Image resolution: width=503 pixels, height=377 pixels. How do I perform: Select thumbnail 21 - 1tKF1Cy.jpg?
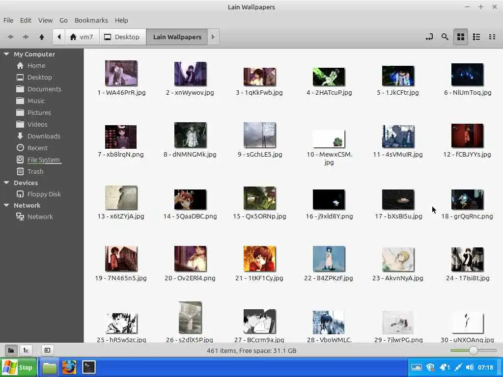[259, 259]
